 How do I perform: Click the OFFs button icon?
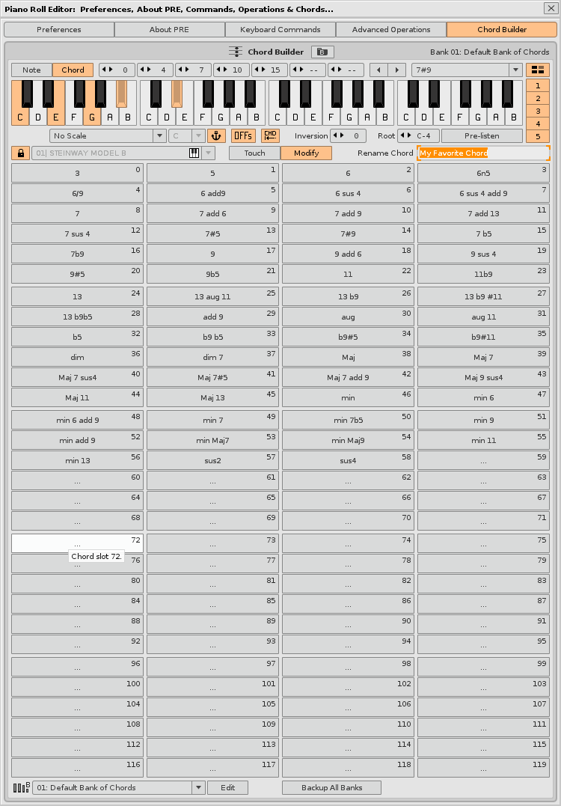[x=243, y=135]
